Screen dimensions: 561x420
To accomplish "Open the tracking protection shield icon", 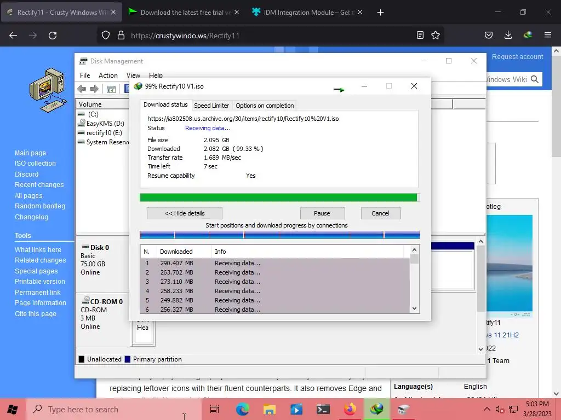I will (x=106, y=36).
